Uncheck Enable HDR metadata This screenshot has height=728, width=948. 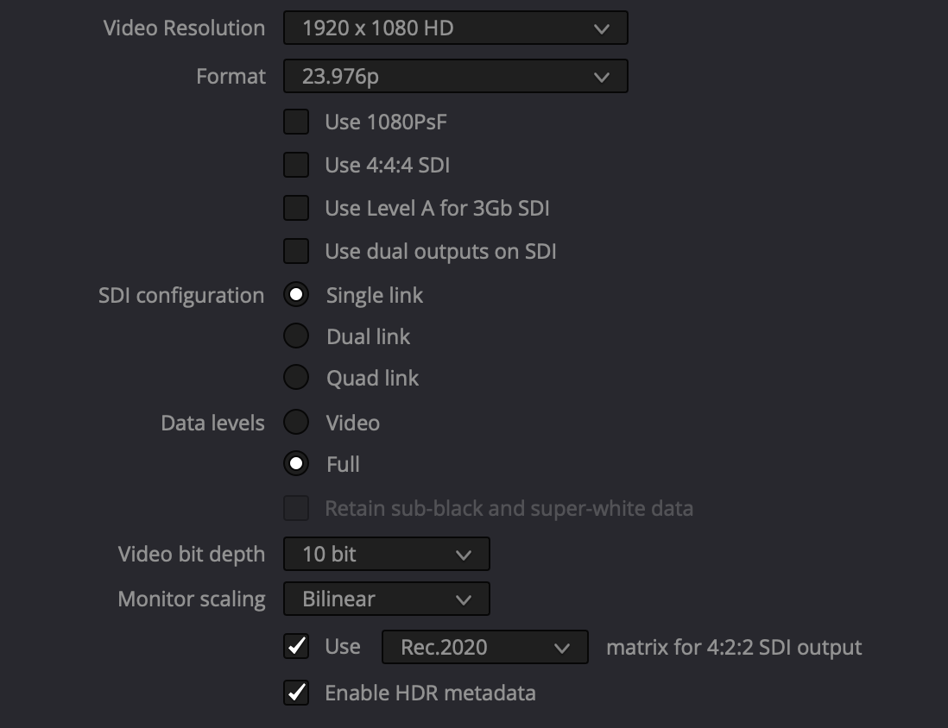(296, 693)
